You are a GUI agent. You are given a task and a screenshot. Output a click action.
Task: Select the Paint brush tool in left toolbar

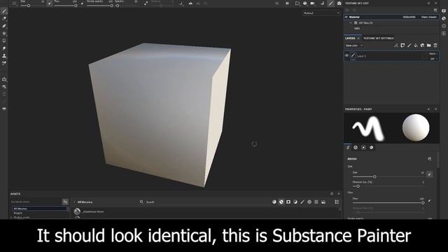(4, 11)
